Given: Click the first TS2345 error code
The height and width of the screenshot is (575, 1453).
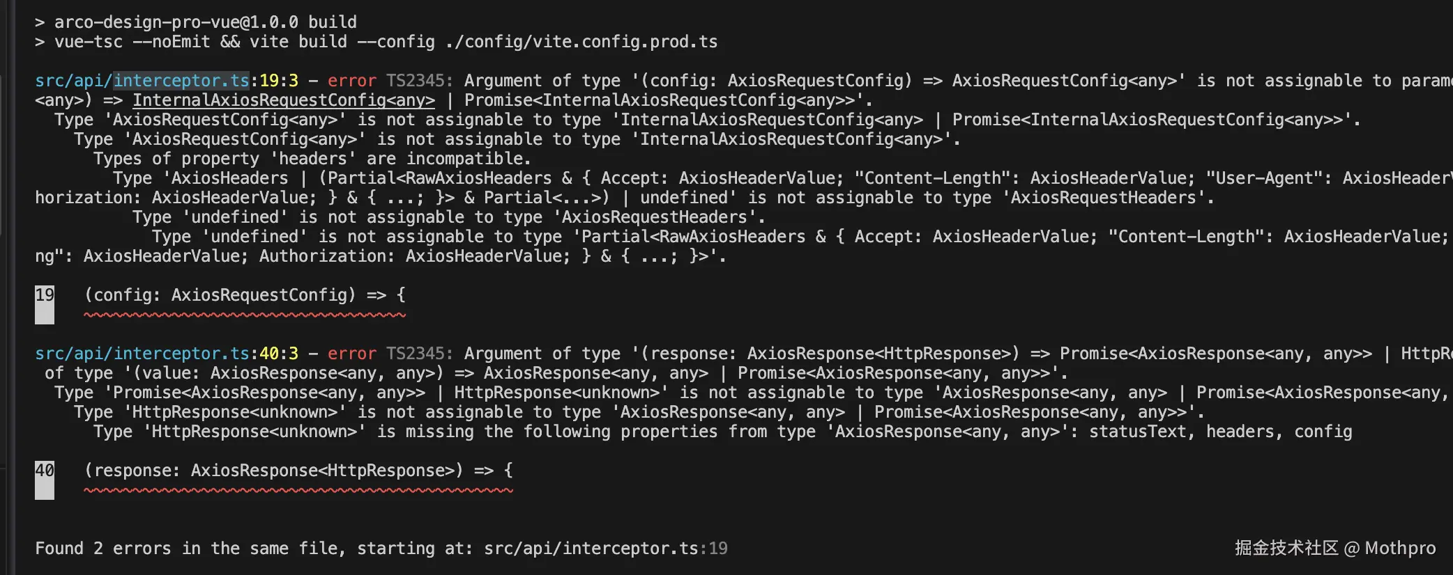Looking at the screenshot, I should coord(419,81).
